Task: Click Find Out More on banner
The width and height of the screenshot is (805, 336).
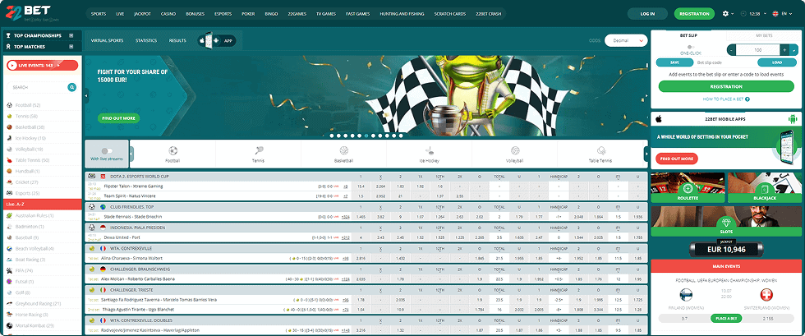Action: tap(118, 118)
